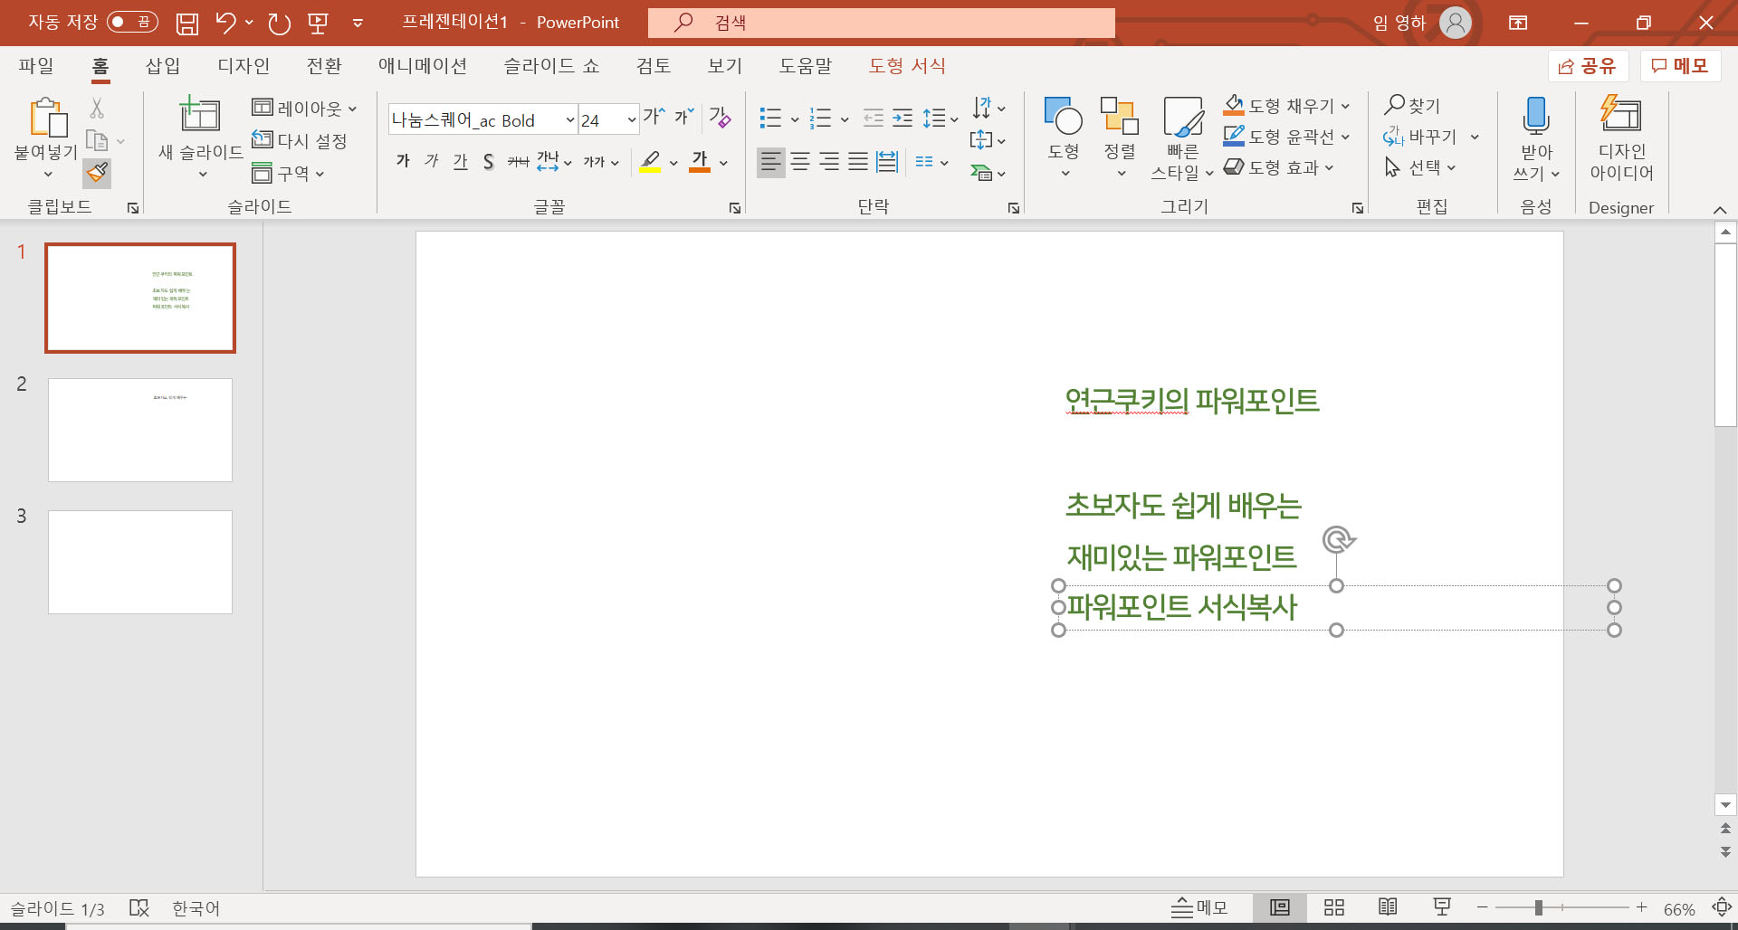Select slide 2 thumbnail
The width and height of the screenshot is (1738, 930).
[x=140, y=430]
